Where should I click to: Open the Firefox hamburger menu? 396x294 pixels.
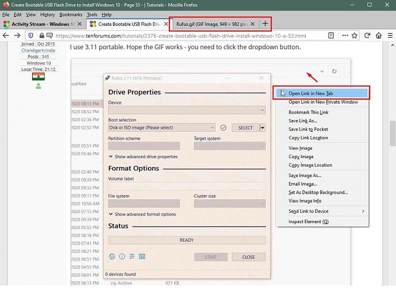(x=390, y=35)
